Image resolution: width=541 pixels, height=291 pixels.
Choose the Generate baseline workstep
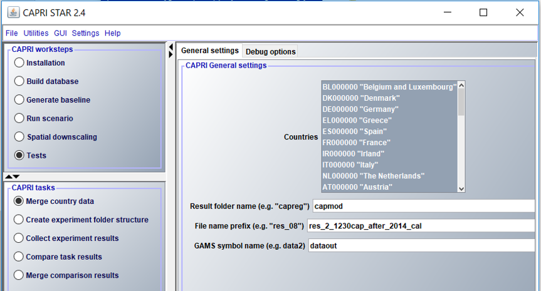tap(19, 100)
